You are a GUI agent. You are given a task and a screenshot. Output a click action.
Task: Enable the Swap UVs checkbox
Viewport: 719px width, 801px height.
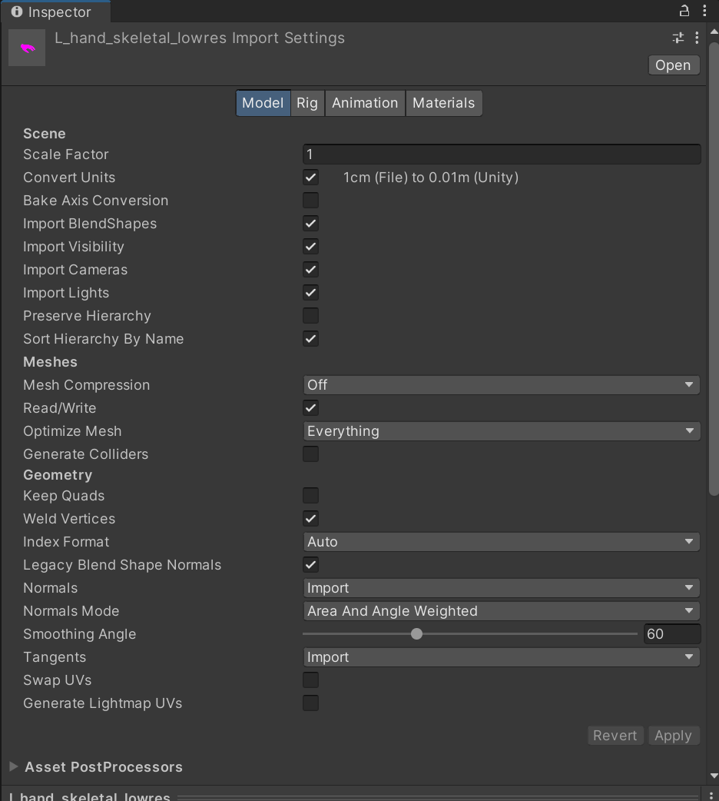point(310,680)
